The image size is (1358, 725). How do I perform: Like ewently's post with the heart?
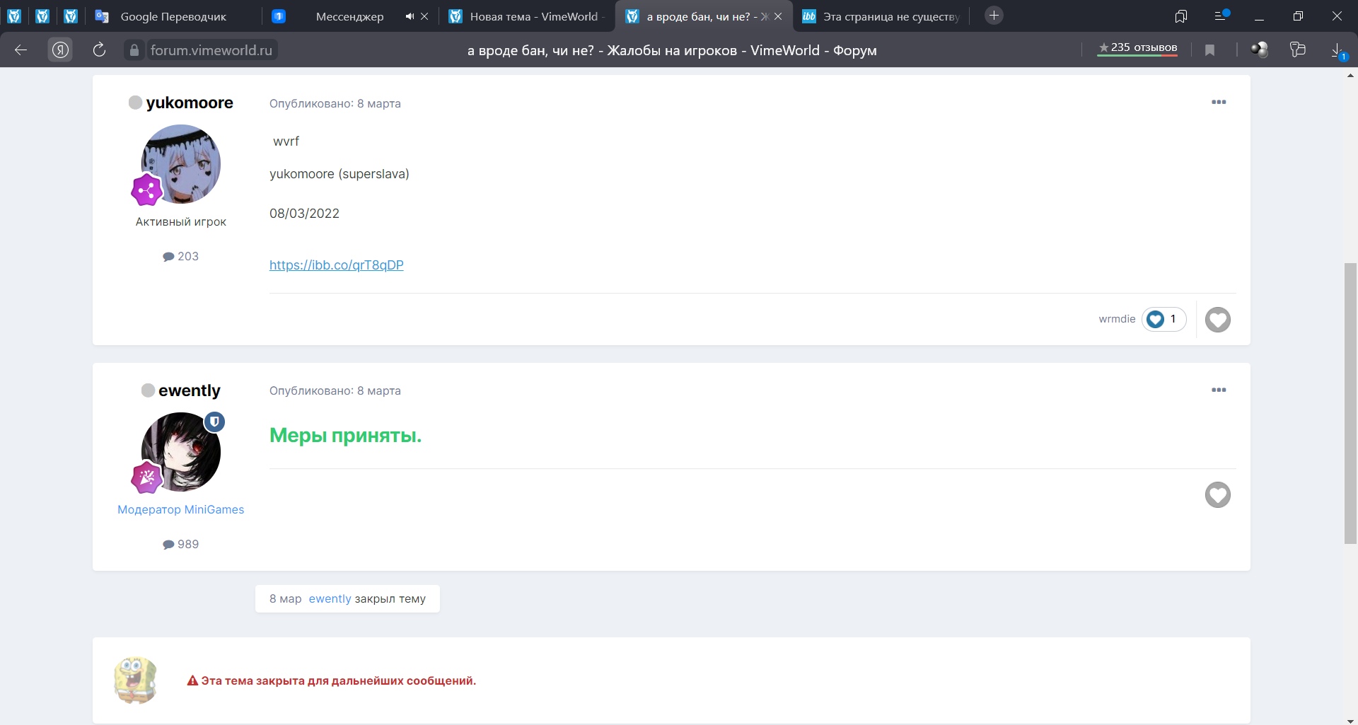[x=1217, y=495]
